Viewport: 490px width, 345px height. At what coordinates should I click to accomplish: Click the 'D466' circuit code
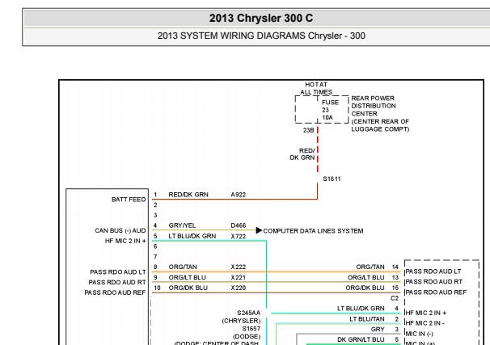coord(238,225)
